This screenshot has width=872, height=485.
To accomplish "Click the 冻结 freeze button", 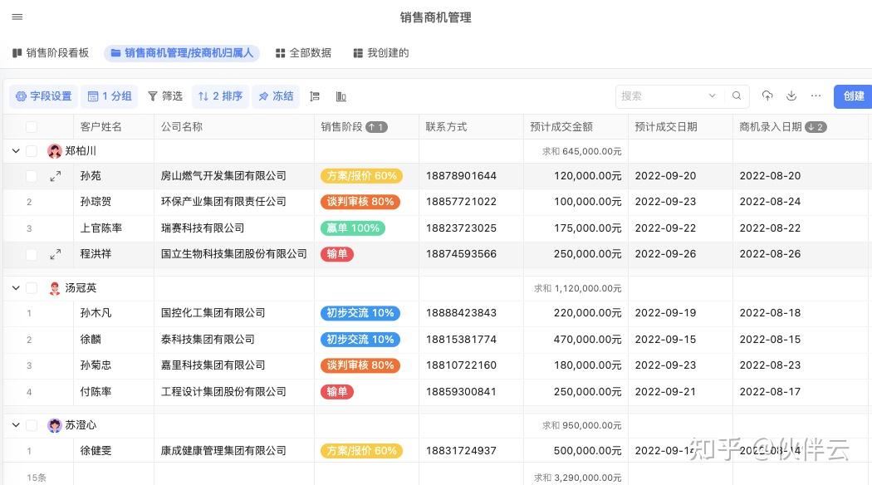I will [276, 96].
